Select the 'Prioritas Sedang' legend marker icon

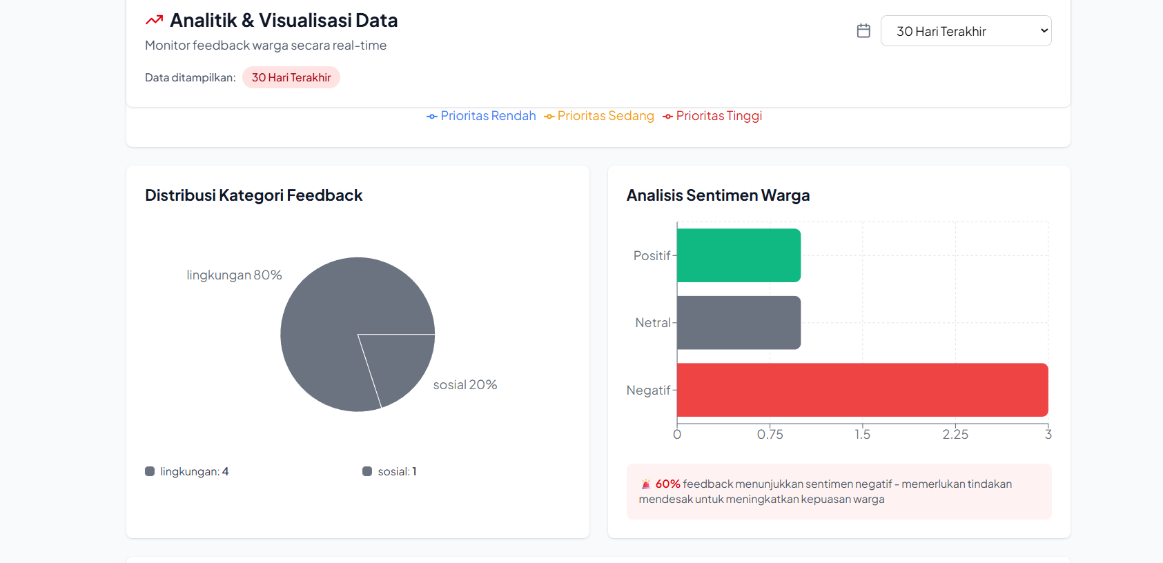[x=549, y=116]
